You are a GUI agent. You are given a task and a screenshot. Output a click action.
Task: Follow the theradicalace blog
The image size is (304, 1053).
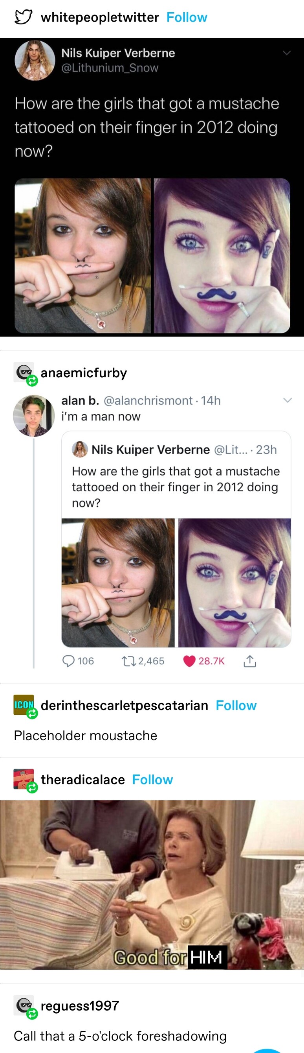point(152,780)
